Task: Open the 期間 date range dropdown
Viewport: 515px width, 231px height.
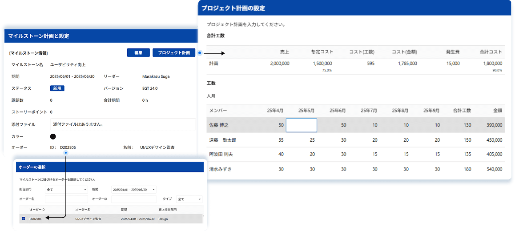Action: click(133, 190)
